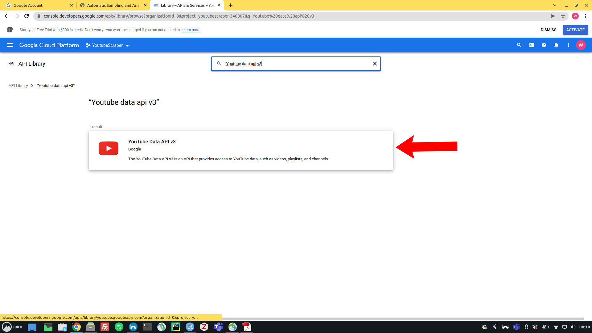Expand the YoutubeScraper project selector
This screenshot has height=333, width=592.
(107, 45)
